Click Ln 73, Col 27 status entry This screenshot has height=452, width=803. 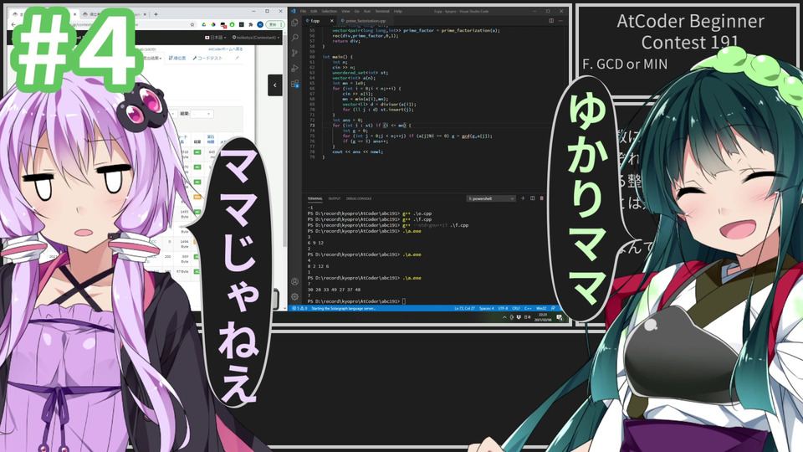464,309
